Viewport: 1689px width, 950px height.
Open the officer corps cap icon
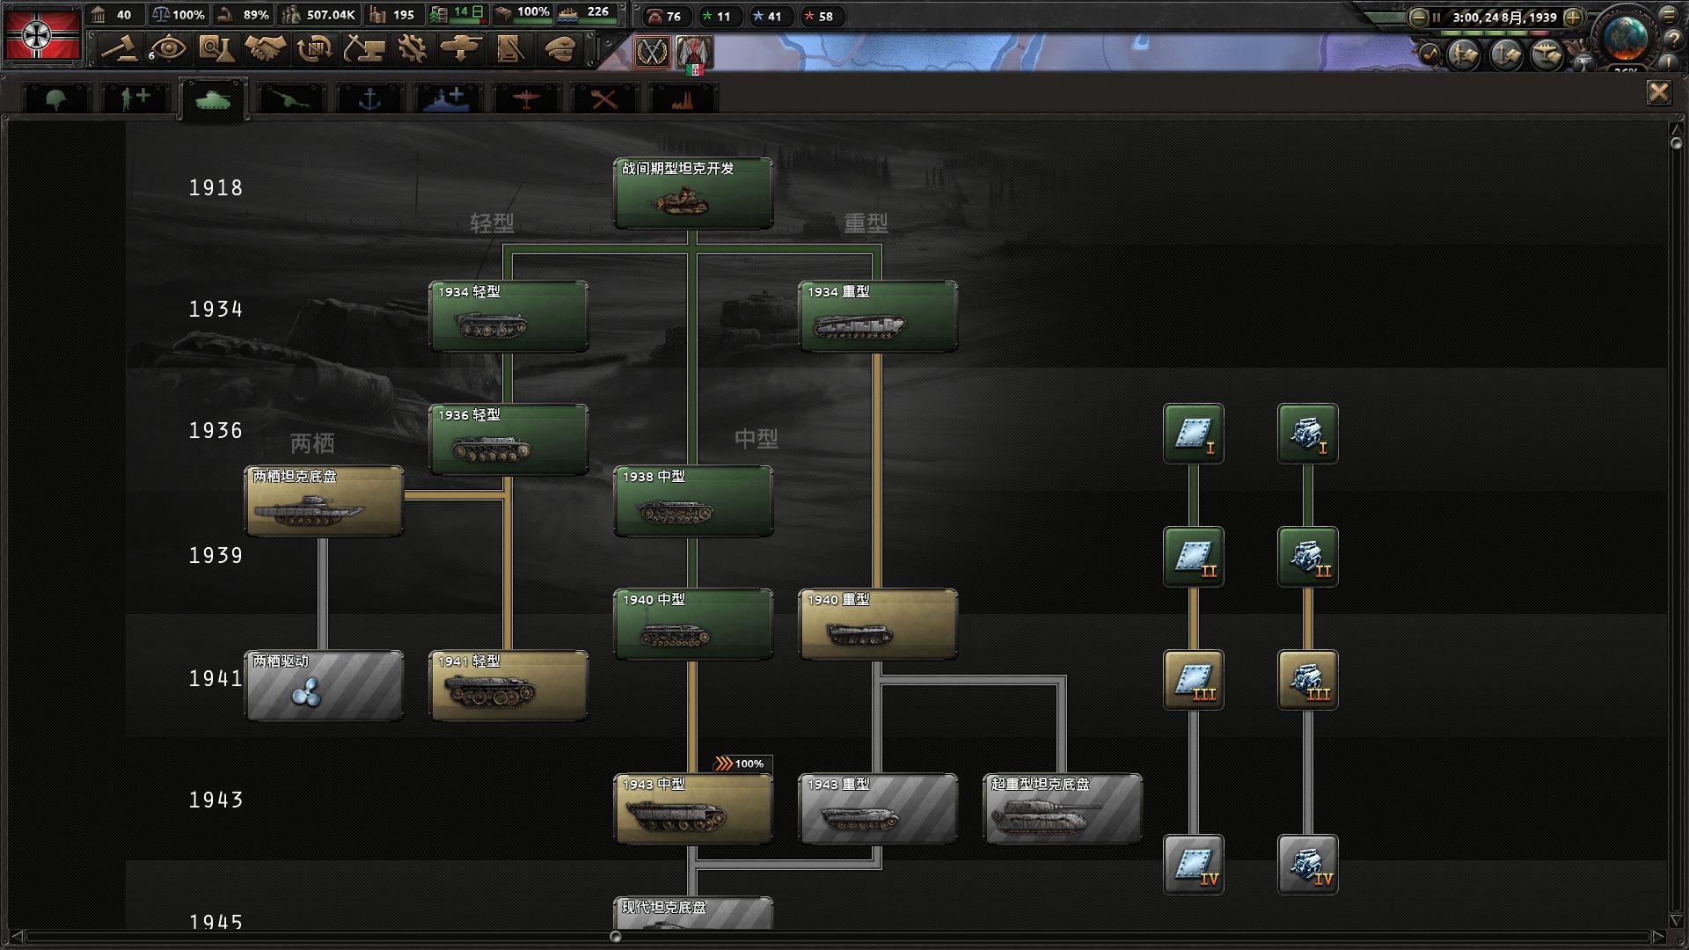(x=559, y=48)
